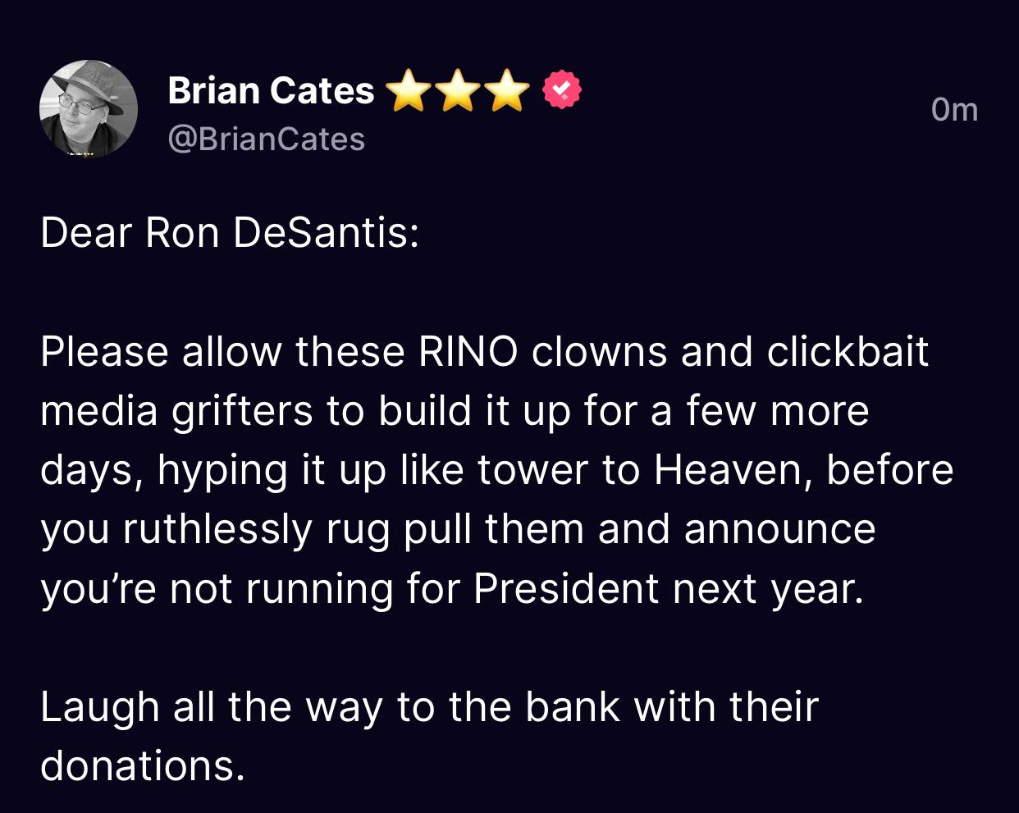
Task: Click the word "tower" in the post
Action: point(532,470)
